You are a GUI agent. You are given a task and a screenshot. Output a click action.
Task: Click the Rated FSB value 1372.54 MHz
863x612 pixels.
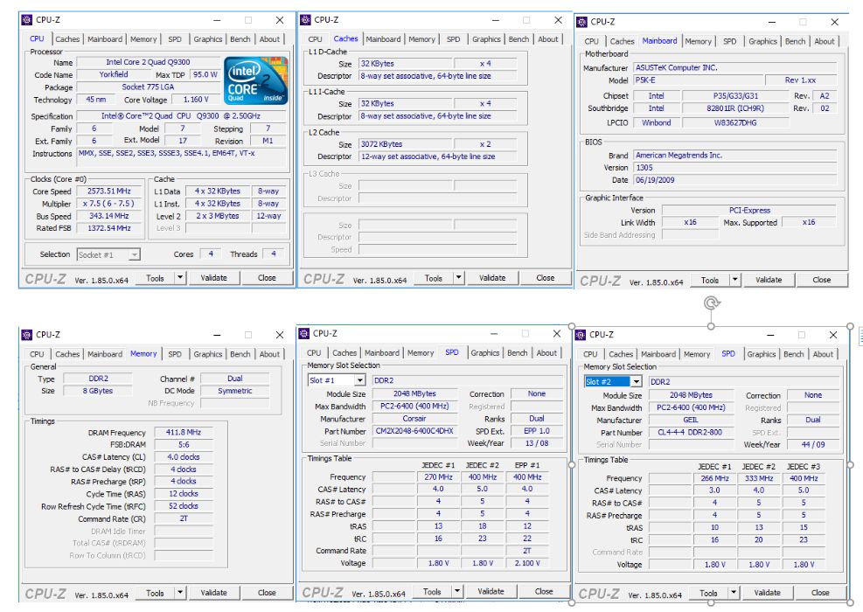[x=109, y=228]
